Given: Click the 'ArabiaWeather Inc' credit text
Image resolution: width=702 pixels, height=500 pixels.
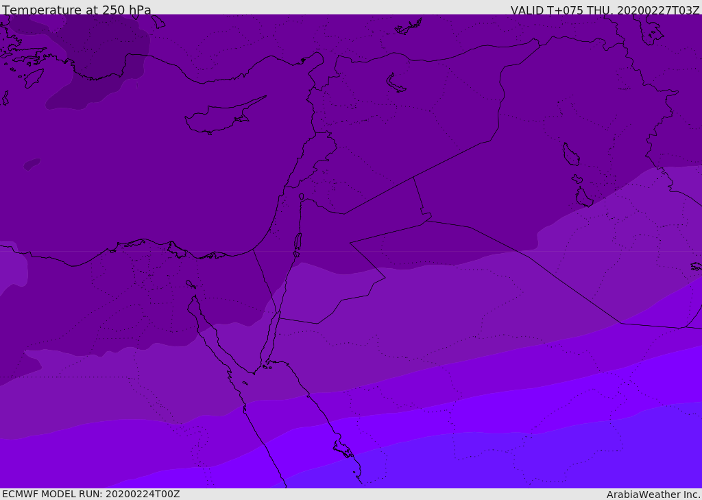Looking at the screenshot, I should pyautogui.click(x=653, y=495).
